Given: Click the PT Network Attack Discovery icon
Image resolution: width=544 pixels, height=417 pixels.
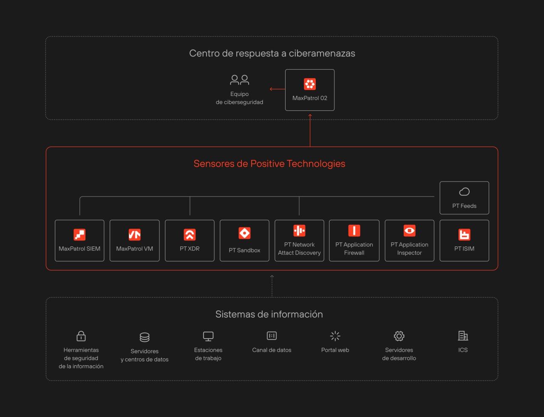Looking at the screenshot, I should click(x=299, y=230).
